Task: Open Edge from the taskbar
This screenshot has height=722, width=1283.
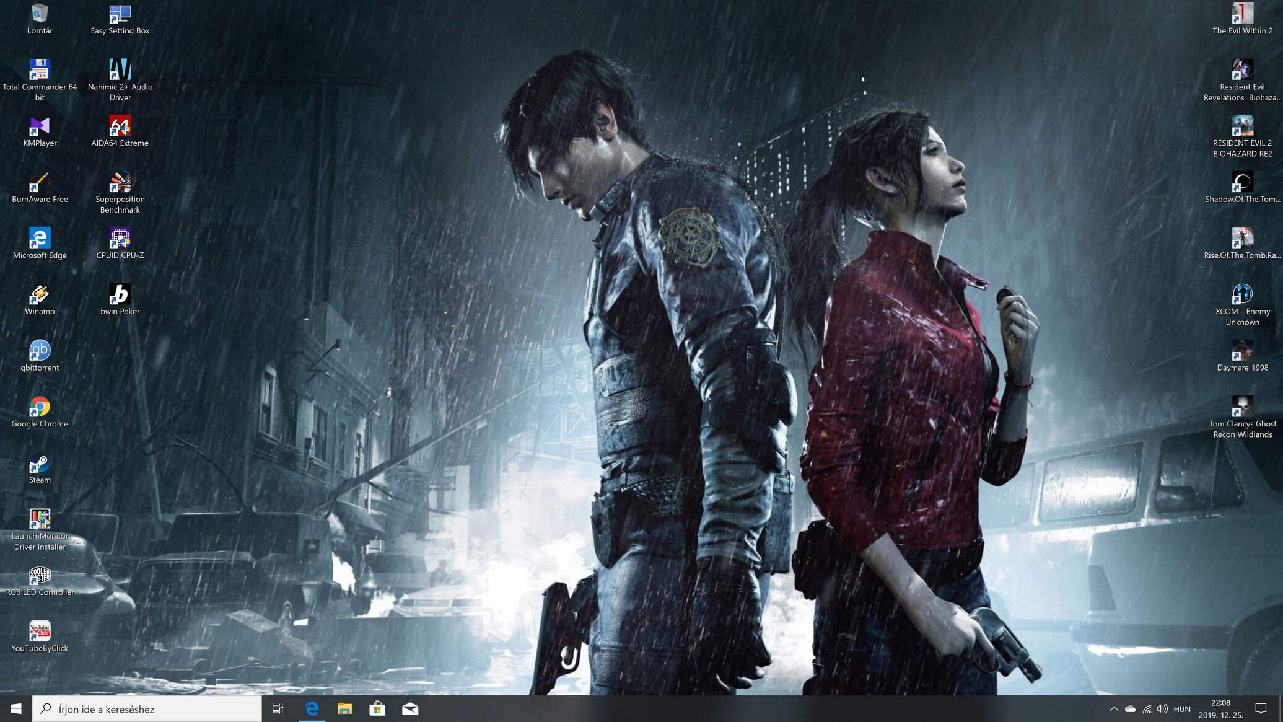Action: [312, 708]
